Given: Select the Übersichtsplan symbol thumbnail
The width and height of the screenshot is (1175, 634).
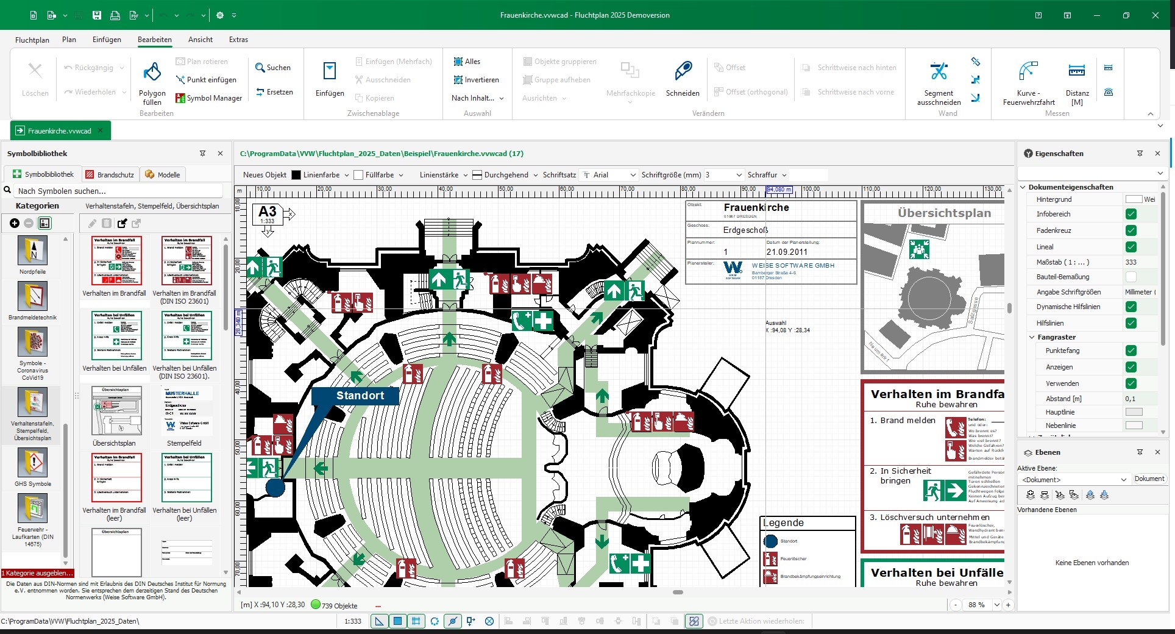Looking at the screenshot, I should [116, 411].
